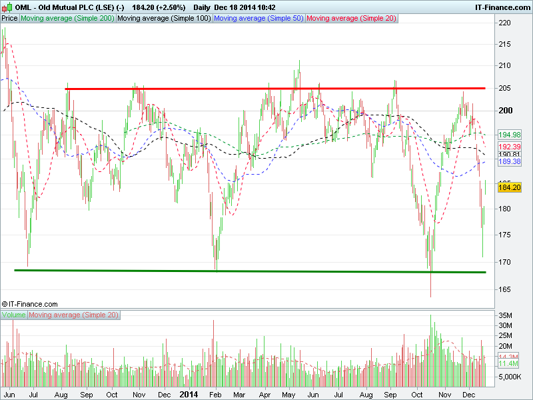
Task: Click the price panel's Moving average (Simple 20) label
Action: click(351, 19)
